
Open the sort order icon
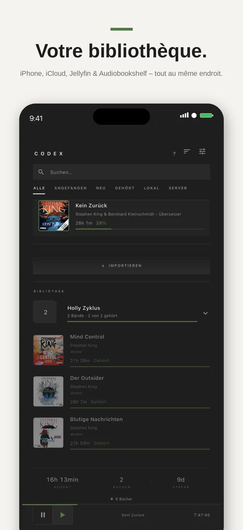click(187, 151)
